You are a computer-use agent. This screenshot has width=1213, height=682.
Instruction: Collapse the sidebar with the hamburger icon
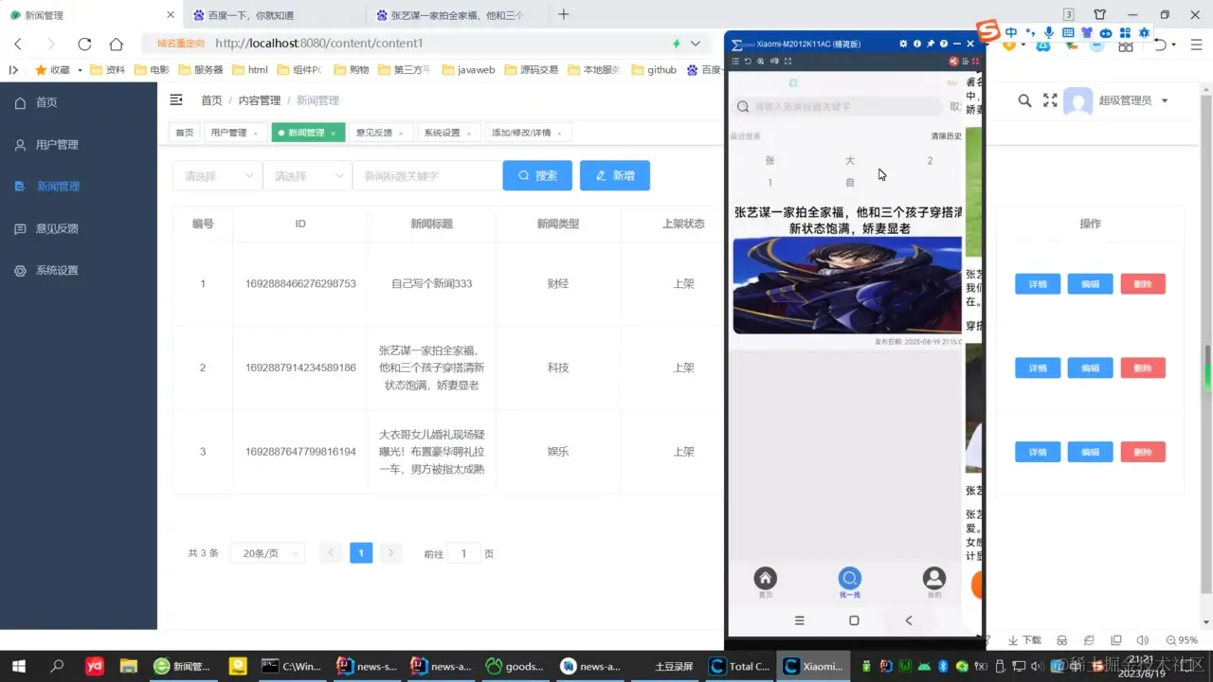click(176, 100)
